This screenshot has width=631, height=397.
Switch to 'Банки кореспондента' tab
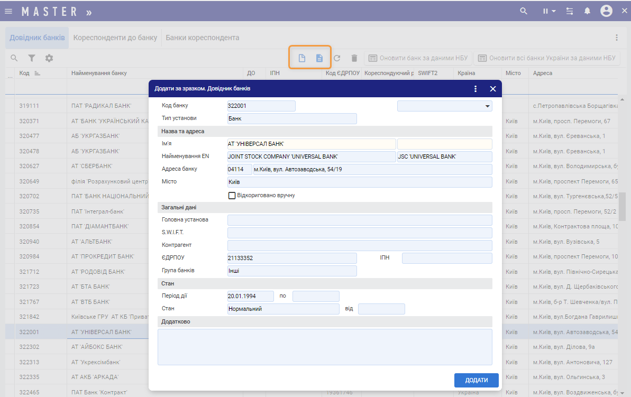point(203,38)
